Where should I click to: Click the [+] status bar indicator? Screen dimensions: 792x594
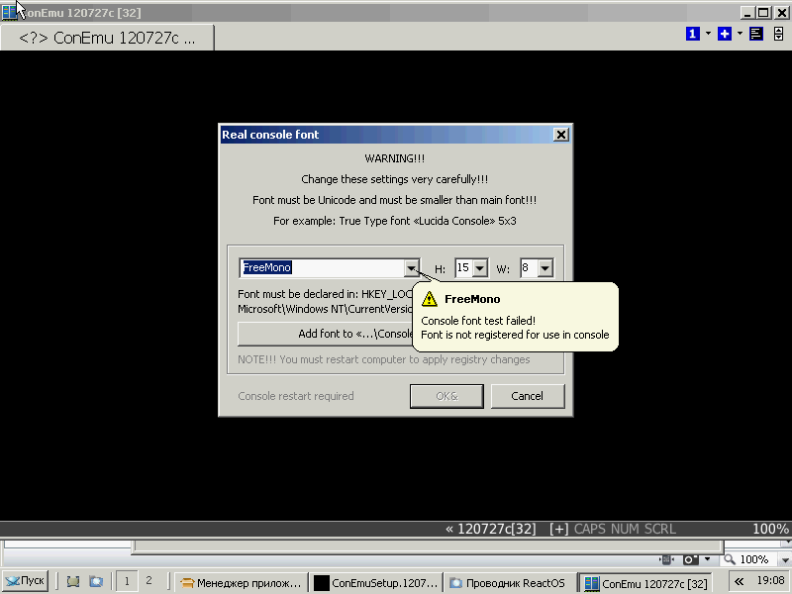point(558,529)
